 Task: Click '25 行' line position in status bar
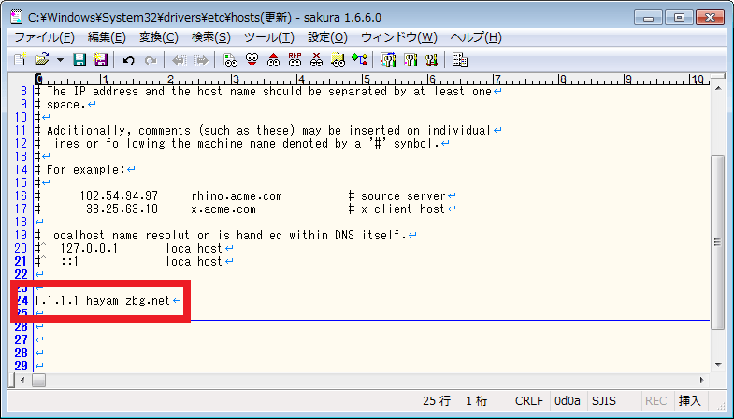[x=437, y=400]
